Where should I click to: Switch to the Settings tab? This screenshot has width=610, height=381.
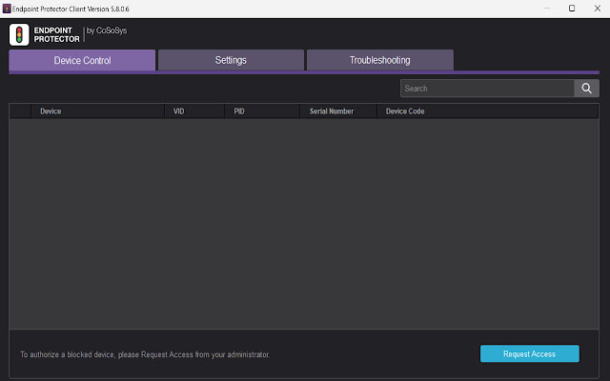[231, 60]
